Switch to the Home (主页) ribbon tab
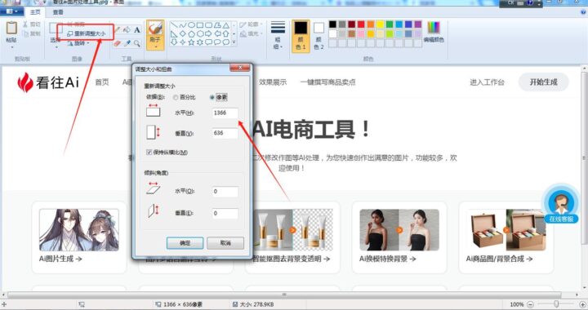Screen dimensions: 588x310 point(35,12)
